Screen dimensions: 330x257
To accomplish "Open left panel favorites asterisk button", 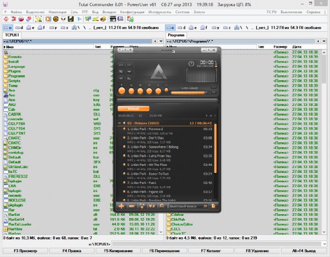I will pyautogui.click(x=155, y=41).
